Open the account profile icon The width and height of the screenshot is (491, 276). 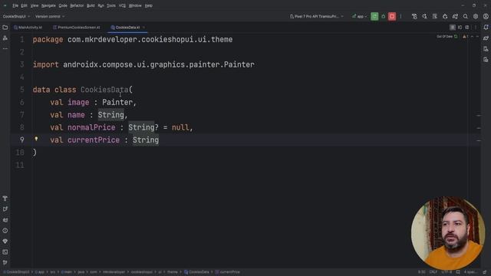(486, 16)
